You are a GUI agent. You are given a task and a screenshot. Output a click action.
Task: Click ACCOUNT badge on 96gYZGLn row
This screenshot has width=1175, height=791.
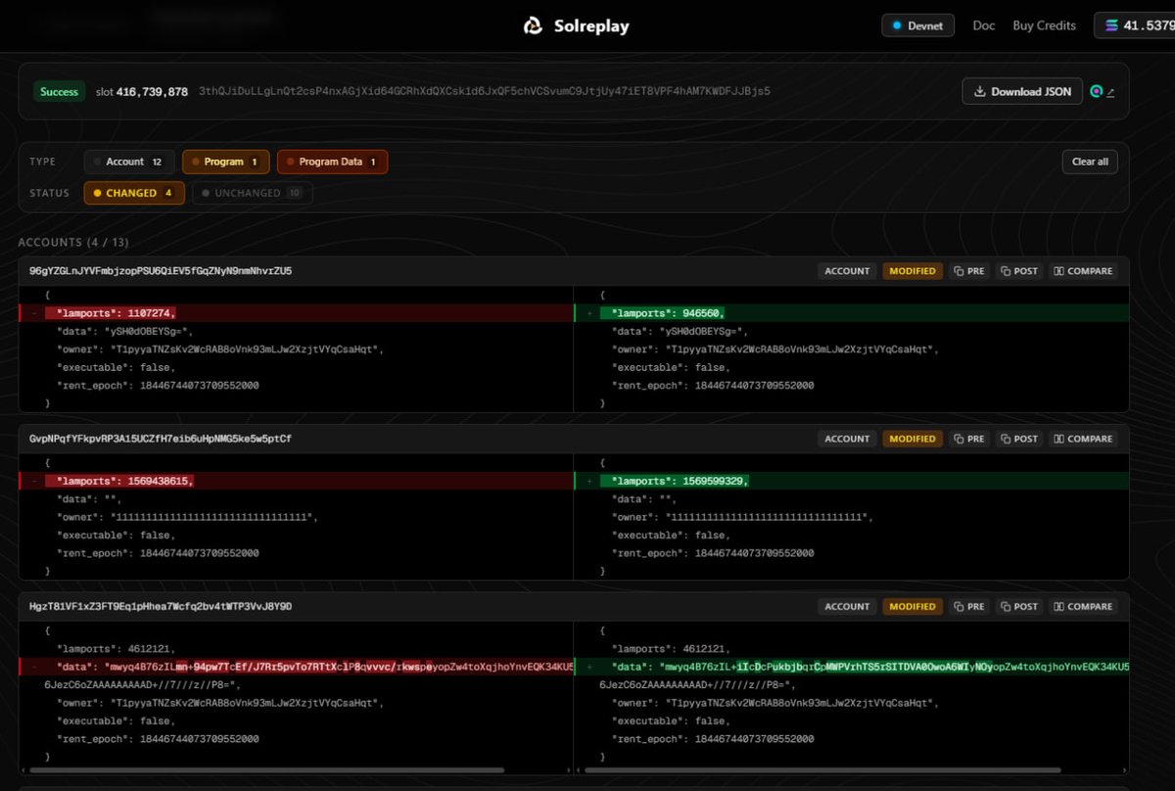click(x=847, y=271)
